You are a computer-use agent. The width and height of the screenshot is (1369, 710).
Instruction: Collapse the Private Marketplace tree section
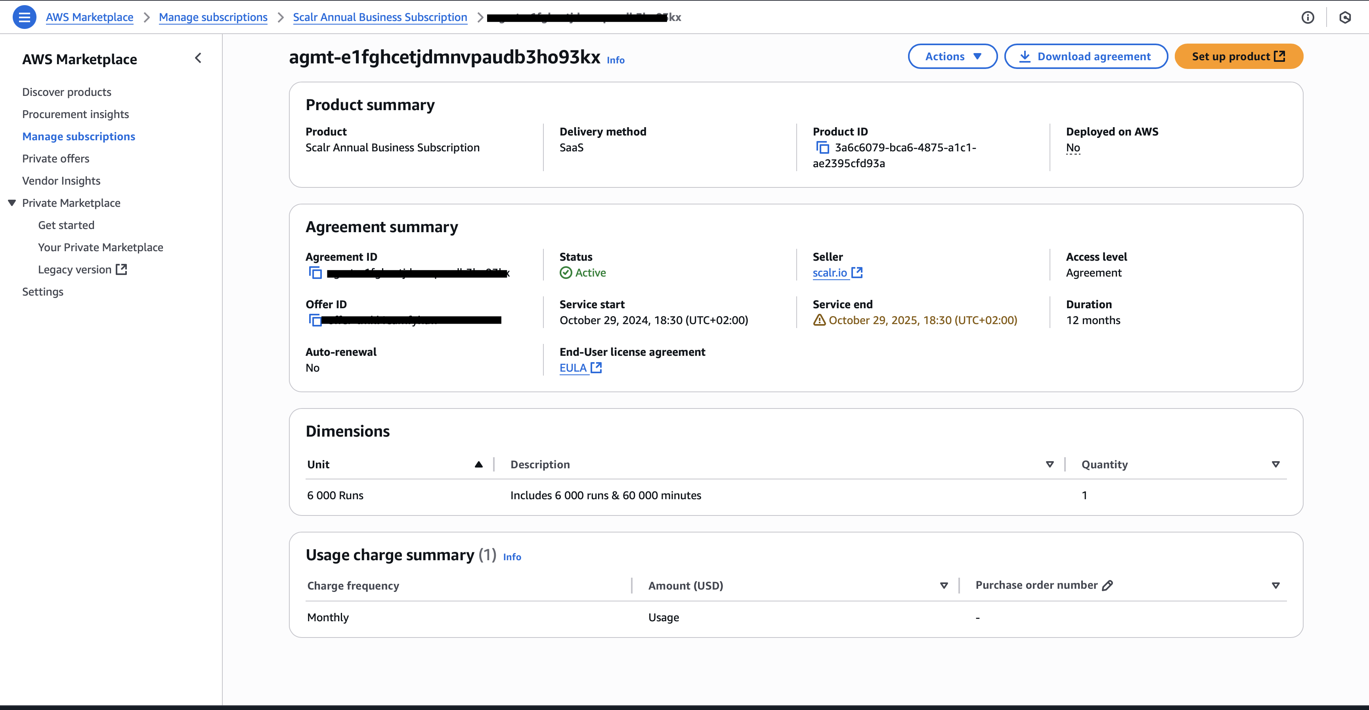(12, 203)
